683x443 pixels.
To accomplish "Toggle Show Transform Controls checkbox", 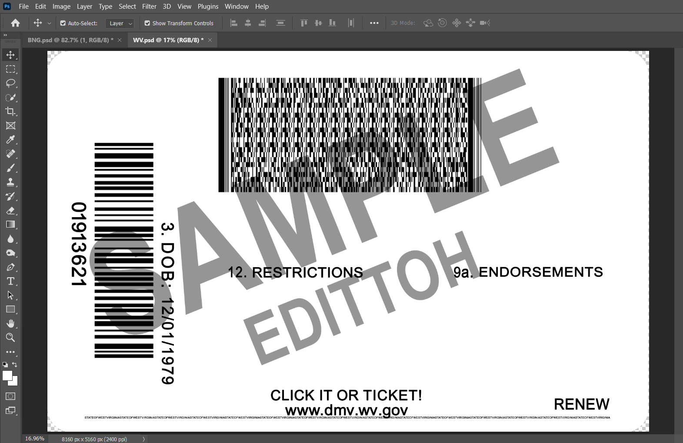I will (x=147, y=23).
